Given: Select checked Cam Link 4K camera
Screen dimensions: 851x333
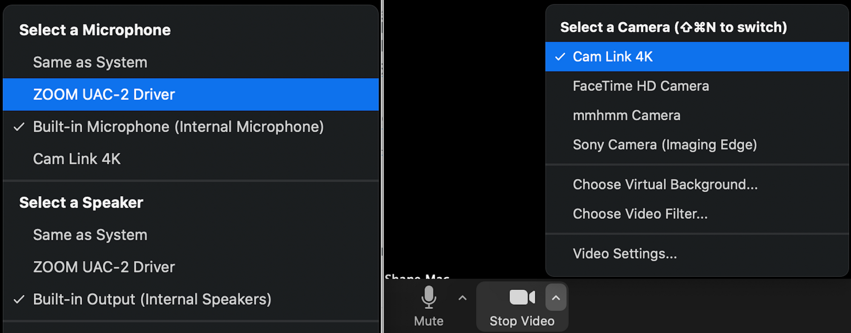Looking at the screenshot, I should 697,56.
